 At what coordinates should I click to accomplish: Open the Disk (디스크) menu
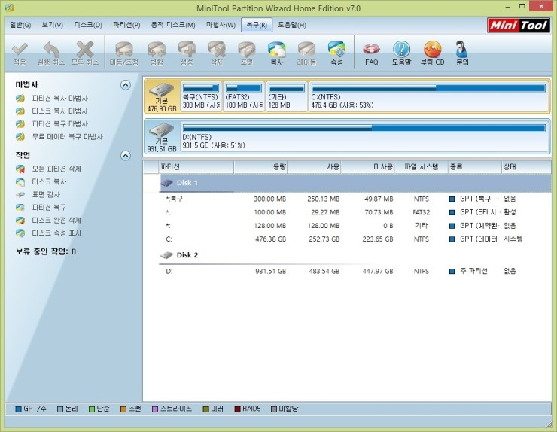(88, 25)
